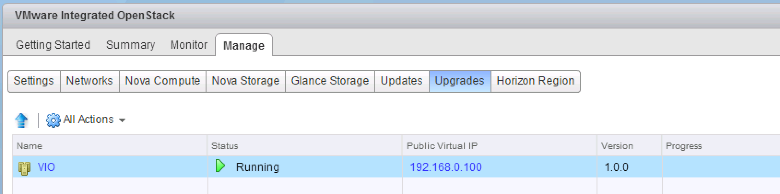Open the Glance Storage sub-tab
This screenshot has height=194, width=780.
330,81
